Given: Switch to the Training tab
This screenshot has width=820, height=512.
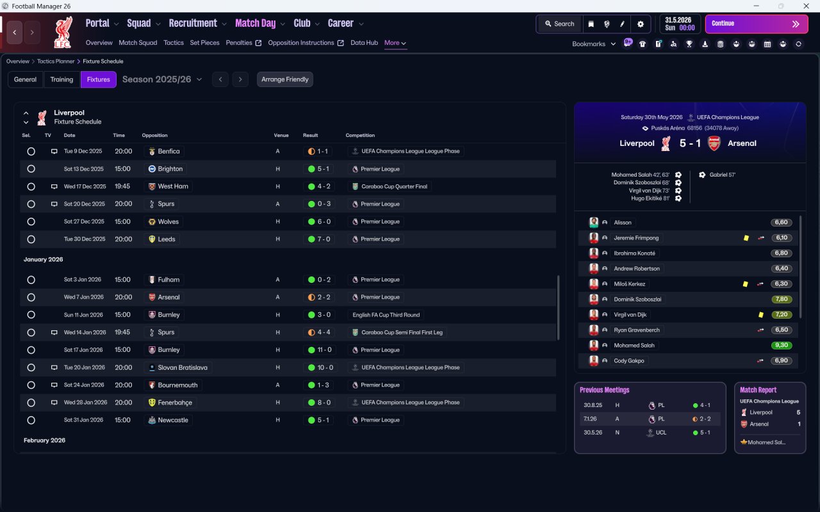Looking at the screenshot, I should [x=61, y=79].
